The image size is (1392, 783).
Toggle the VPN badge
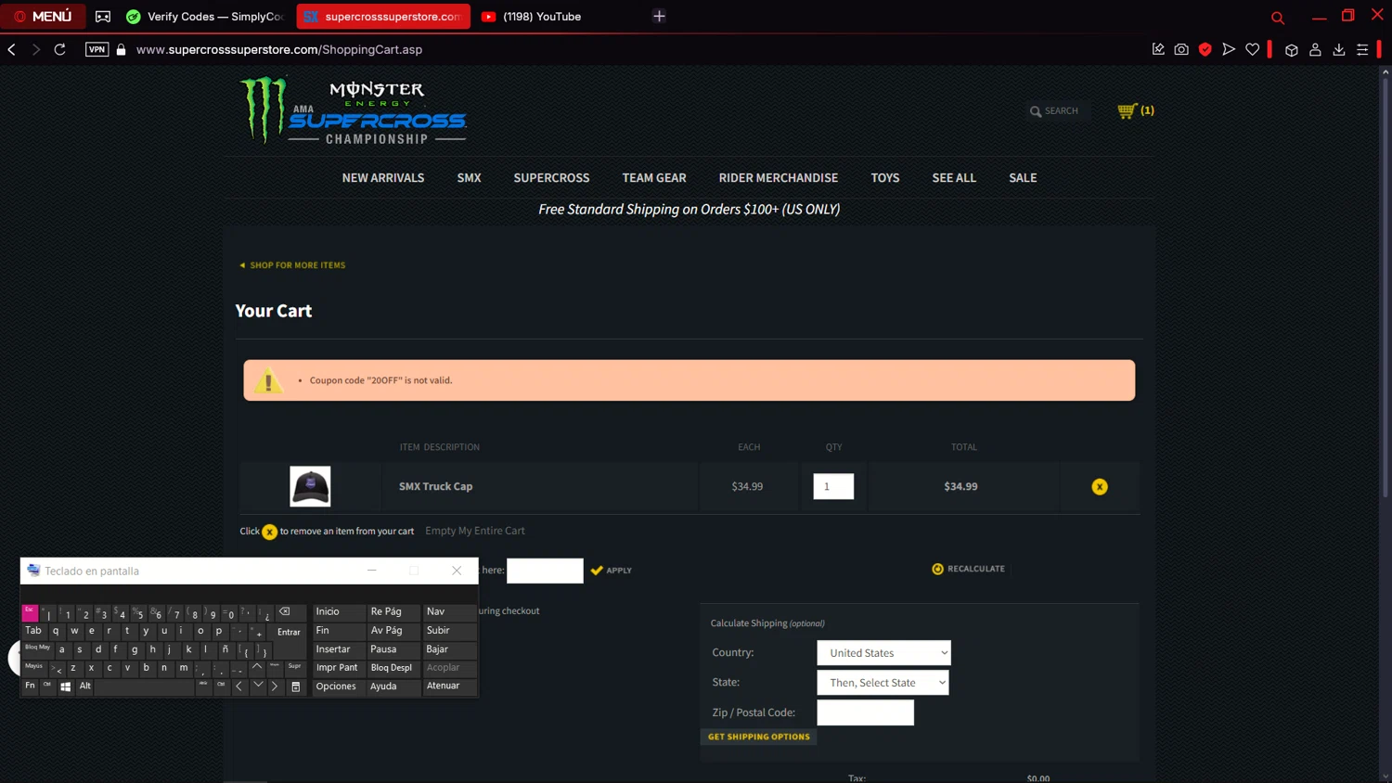pyautogui.click(x=97, y=49)
